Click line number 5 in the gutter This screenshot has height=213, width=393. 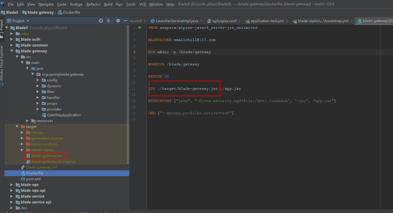(x=135, y=52)
